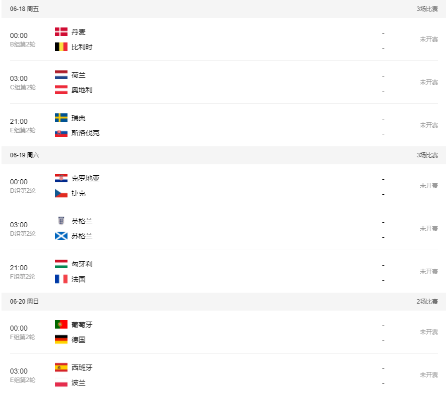
Task: Open team 奥地利 (Austria)
Action: point(82,90)
